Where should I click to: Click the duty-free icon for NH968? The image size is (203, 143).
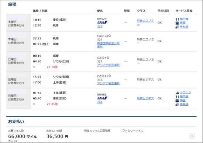pos(177,104)
